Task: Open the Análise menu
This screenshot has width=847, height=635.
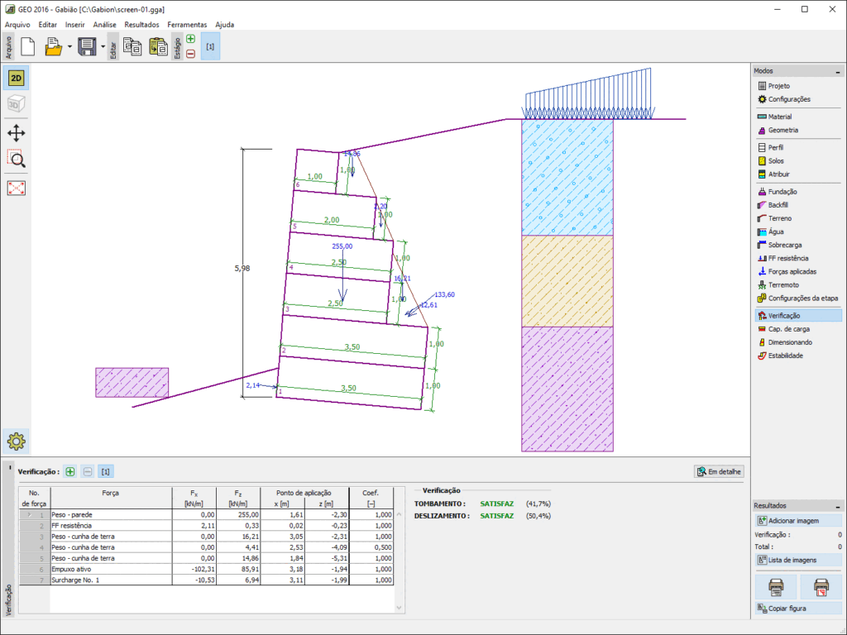Action: (105, 25)
